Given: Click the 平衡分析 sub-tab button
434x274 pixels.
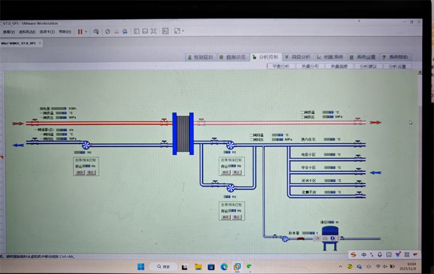Looking at the screenshot, I should (281, 66).
